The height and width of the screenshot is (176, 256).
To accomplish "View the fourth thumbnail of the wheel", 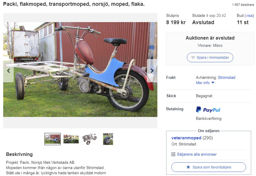I will click(x=108, y=139).
